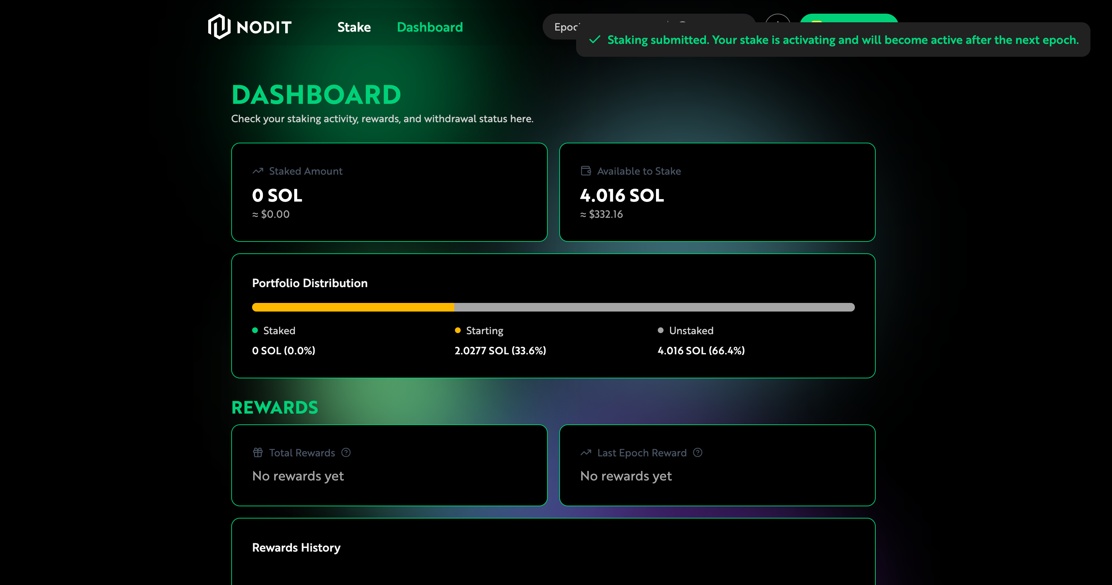Open the help tooltip icon for Last Epoch Reward
The width and height of the screenshot is (1112, 585).
pos(698,452)
